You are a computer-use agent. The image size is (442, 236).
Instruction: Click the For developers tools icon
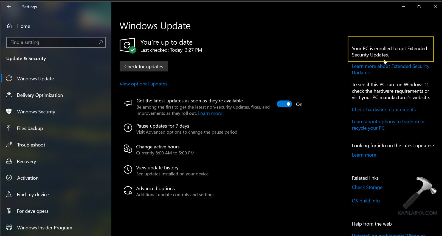(x=9, y=211)
